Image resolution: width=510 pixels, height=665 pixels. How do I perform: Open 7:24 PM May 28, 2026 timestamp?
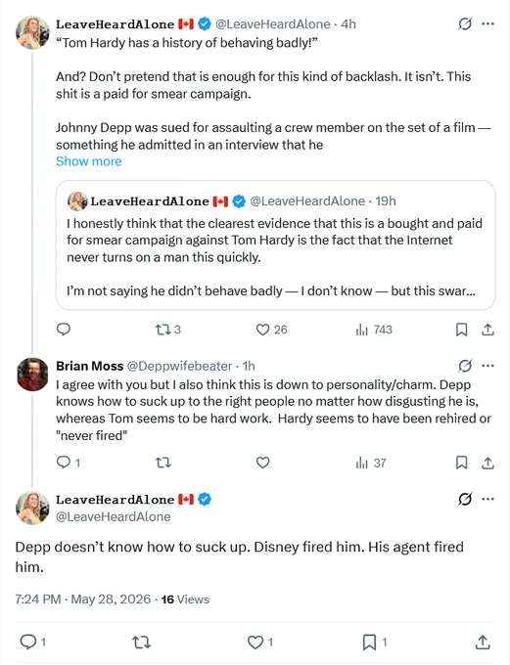pos(83,599)
